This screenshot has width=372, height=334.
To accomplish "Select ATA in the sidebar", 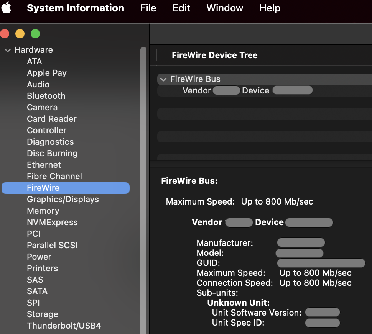I will pos(35,61).
